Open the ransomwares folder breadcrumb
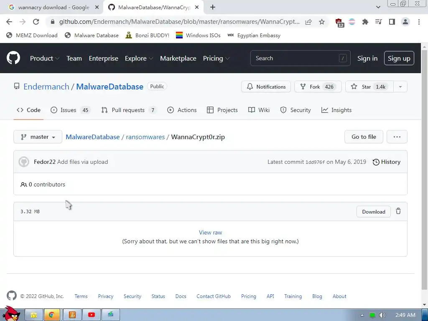The image size is (428, 321). (x=145, y=137)
